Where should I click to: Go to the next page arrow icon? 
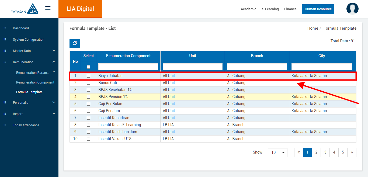point(352,152)
